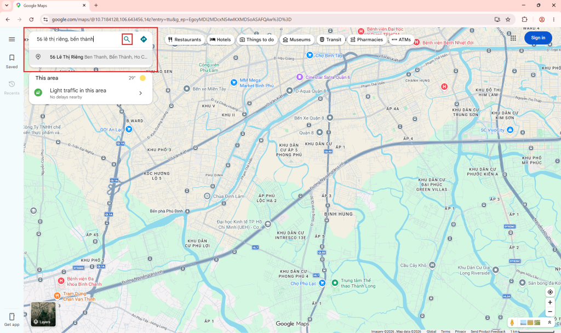Select D-Aqua Quận 8 marker
This screenshot has height=333, width=561.
point(289,91)
